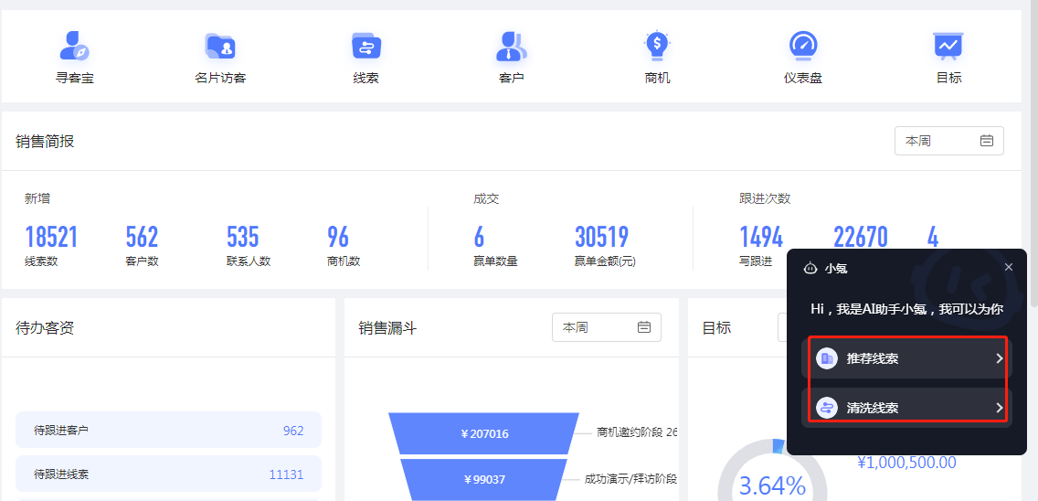Click the 销售简报 section title
The width and height of the screenshot is (1038, 501).
(45, 141)
